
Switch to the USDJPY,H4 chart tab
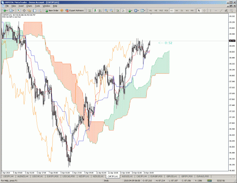[8, 176]
